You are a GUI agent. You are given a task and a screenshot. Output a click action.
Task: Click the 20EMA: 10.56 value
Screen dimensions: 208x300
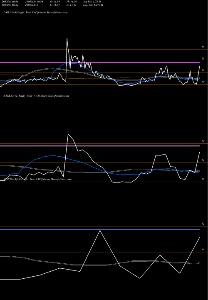(10, 2)
